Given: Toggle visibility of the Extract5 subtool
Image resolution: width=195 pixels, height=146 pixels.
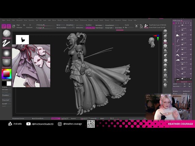Looking at the screenshot, I should coord(190,30).
